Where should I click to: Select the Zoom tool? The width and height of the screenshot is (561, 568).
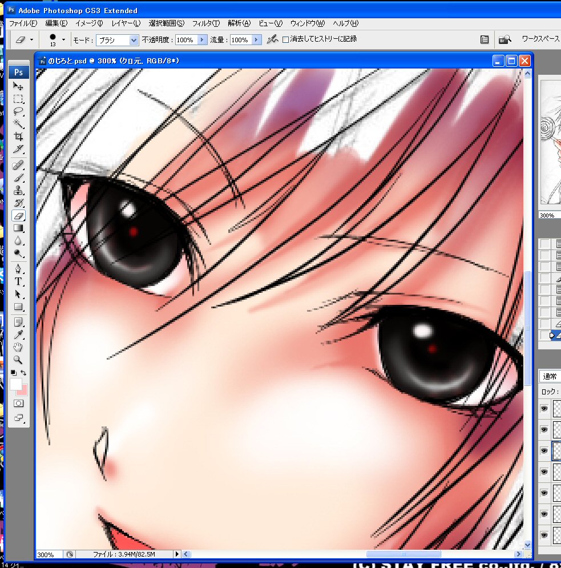18,360
